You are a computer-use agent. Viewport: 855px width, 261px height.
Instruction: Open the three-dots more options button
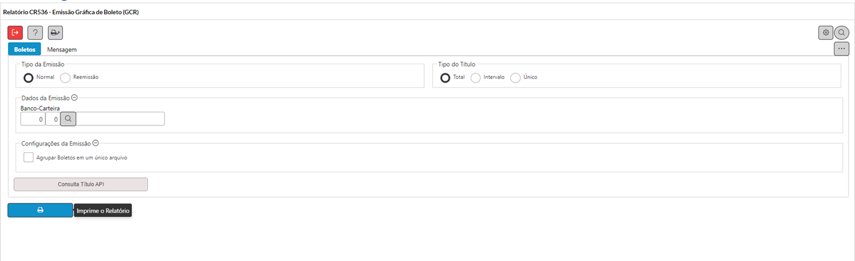(x=842, y=48)
